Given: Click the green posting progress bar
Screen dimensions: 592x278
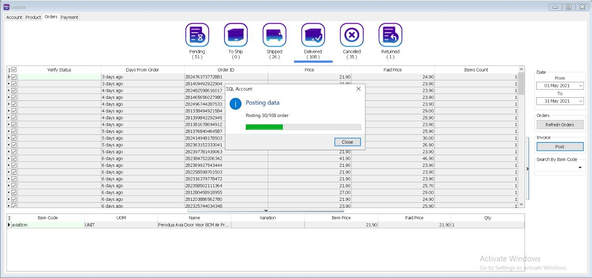Looking at the screenshot, I should 264,127.
